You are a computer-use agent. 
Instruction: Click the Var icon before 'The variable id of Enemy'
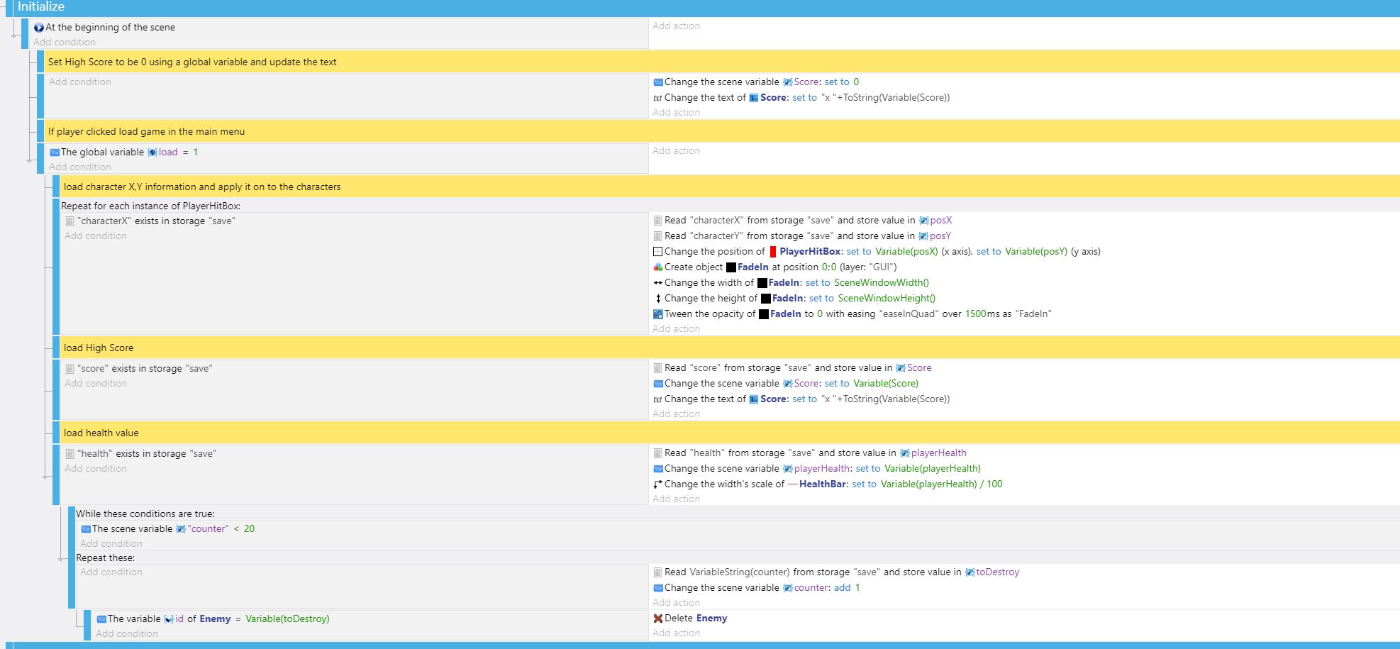(101, 619)
